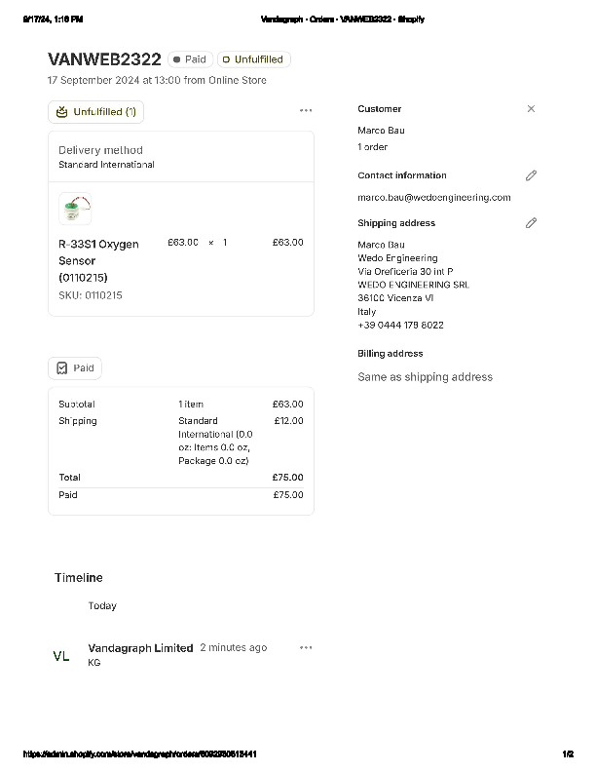The height and width of the screenshot is (772, 596).
Task: View the customer's 1 order link
Action: 372,147
